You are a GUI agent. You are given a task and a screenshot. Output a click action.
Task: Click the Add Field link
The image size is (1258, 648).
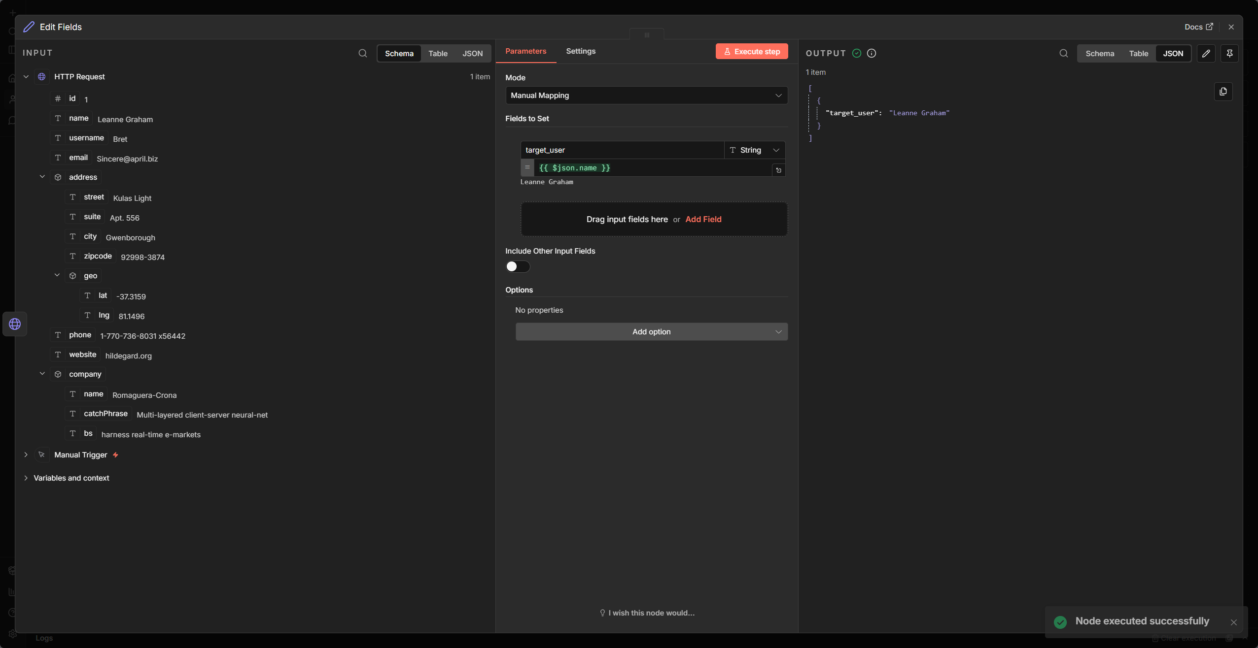703,219
